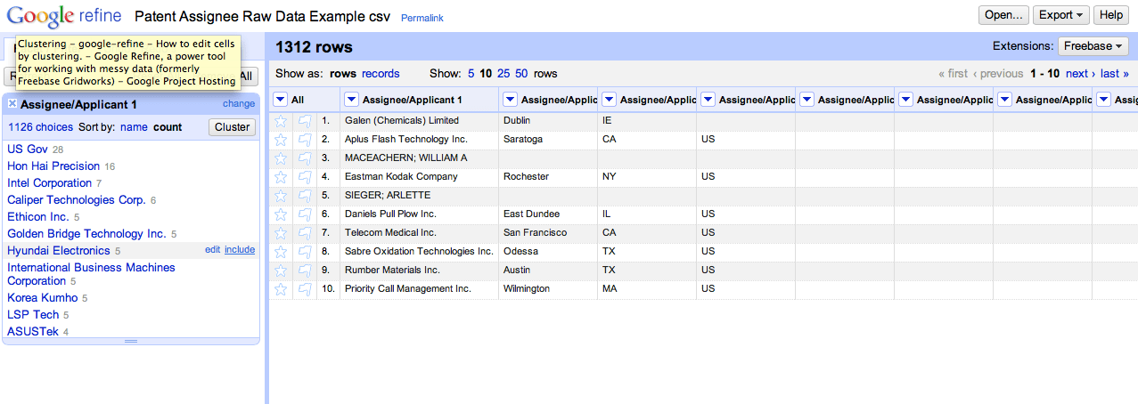The image size is (1138, 404).
Task: Flag row 3 MACEACHERN; WILLIAM A
Action: 305,158
